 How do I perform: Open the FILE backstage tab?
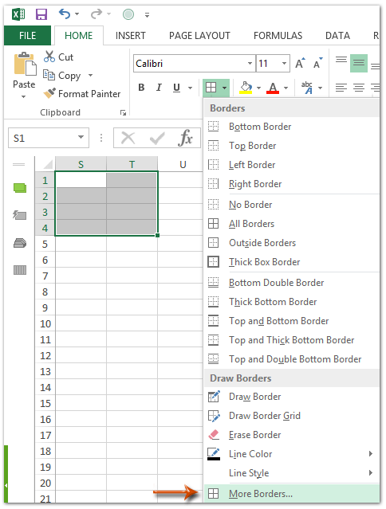[x=27, y=35]
